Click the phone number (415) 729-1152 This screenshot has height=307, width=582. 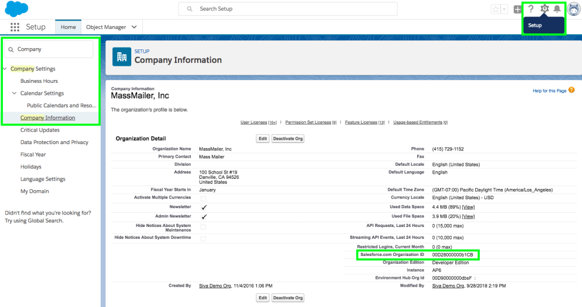coord(448,149)
